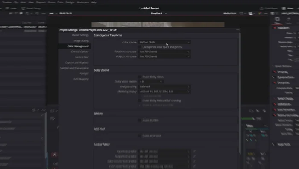299x169 pixels.
Task: Select Image Scaling settings page
Action: point(81,41)
